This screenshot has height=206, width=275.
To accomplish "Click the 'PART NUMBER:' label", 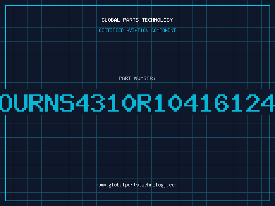I will [137, 78].
